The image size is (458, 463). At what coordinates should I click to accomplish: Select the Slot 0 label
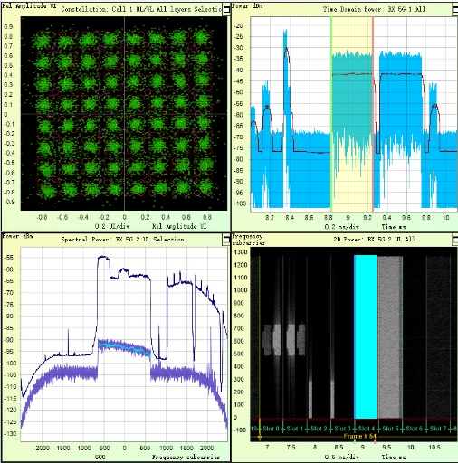(271, 429)
